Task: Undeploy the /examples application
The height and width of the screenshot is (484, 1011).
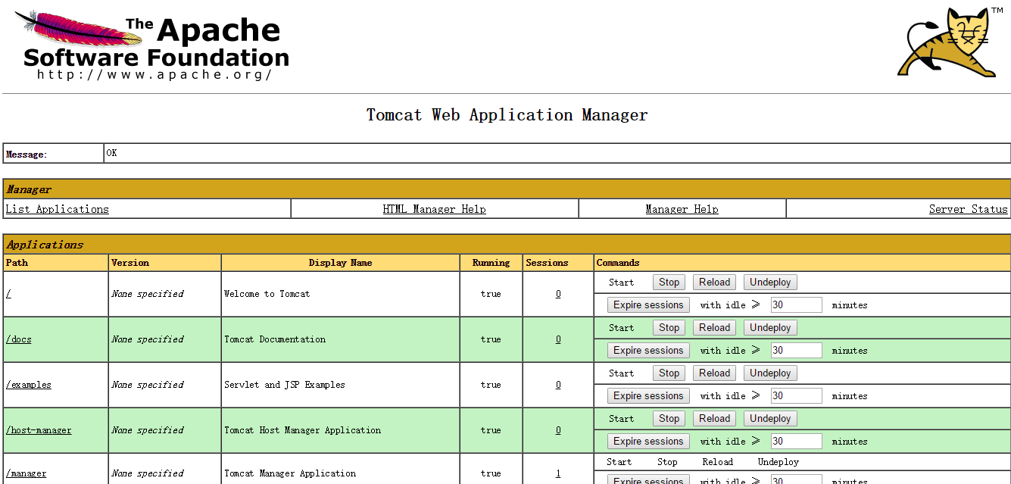Action: pyautogui.click(x=770, y=373)
